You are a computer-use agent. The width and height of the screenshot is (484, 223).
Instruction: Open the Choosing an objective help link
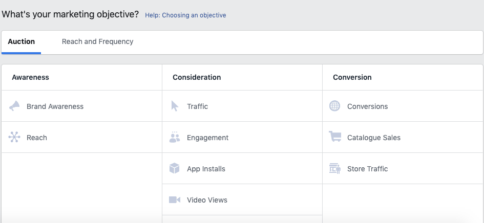pyautogui.click(x=185, y=15)
